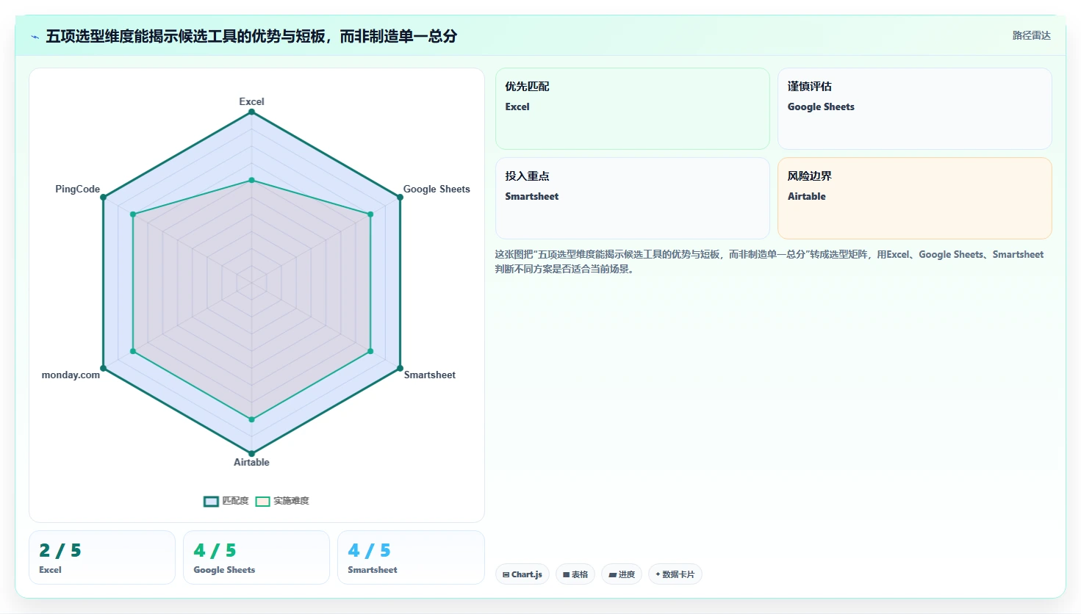1081x614 pixels.
Task: Select the Chart.js tag
Action: pyautogui.click(x=522, y=574)
